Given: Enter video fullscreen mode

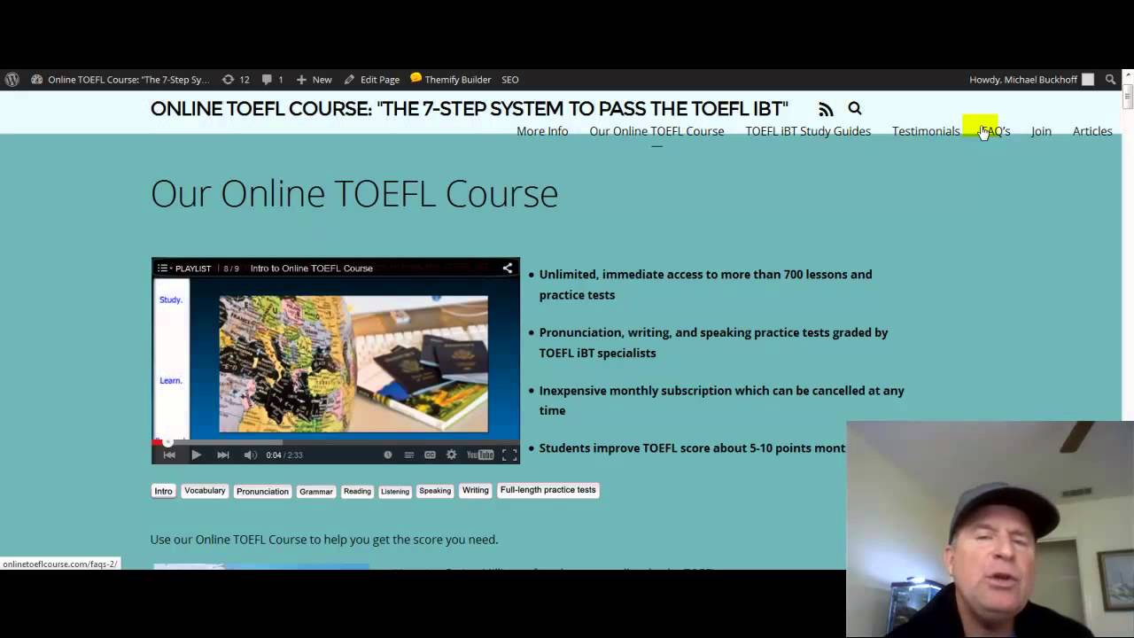Looking at the screenshot, I should pos(509,455).
